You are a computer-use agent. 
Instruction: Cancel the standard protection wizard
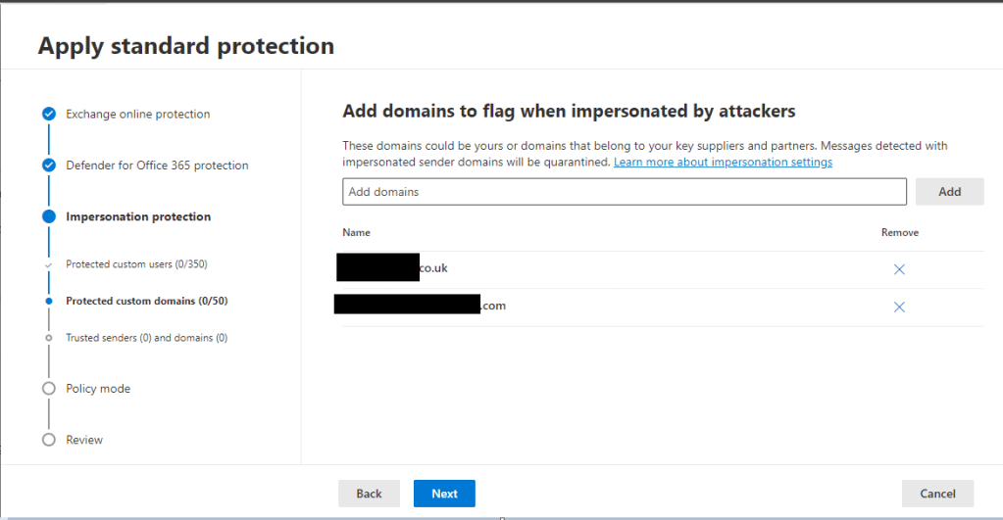pyautogui.click(x=937, y=494)
